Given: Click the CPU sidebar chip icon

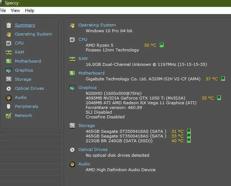Looking at the screenshot, I should point(9,43).
